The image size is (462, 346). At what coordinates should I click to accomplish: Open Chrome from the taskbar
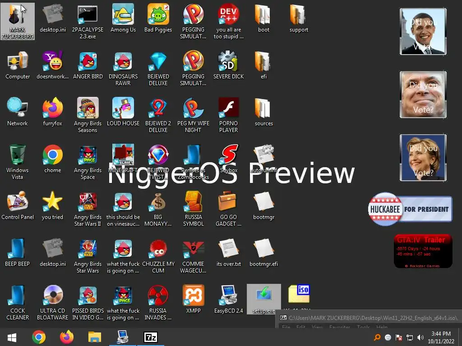coord(39,337)
